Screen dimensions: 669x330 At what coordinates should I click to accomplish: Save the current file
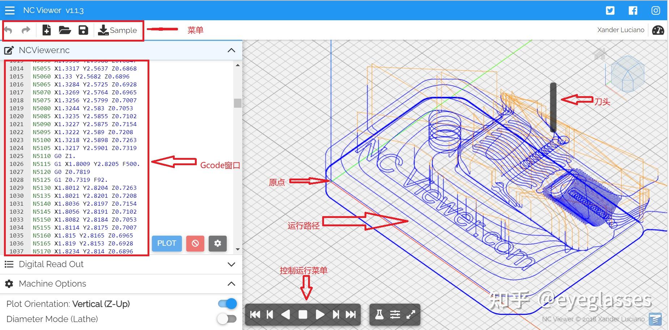(83, 30)
